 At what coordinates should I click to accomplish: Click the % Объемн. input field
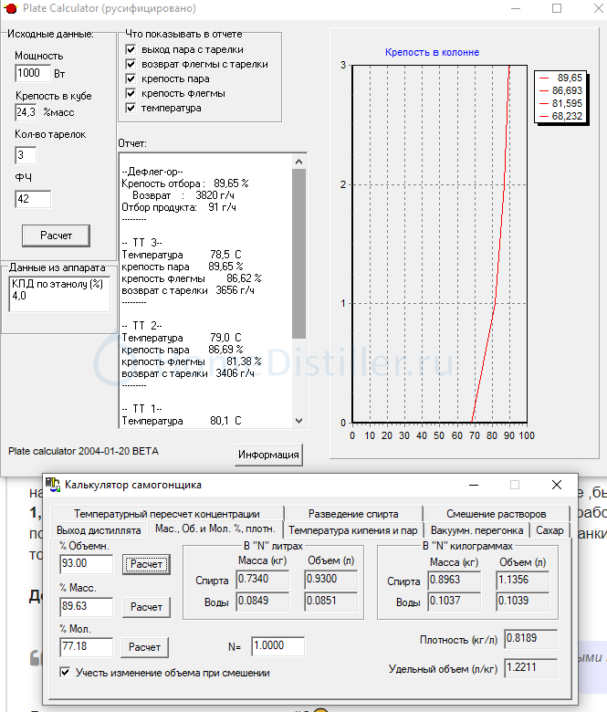click(x=87, y=563)
